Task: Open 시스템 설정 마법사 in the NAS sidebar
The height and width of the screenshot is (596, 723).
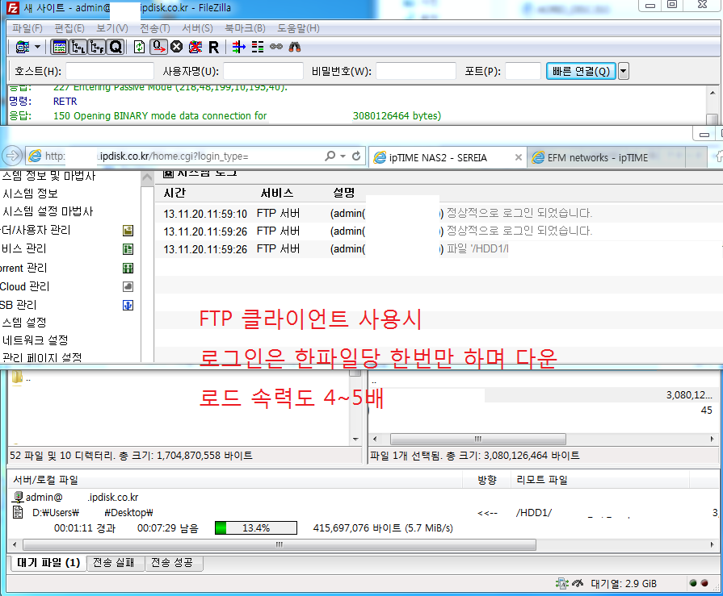Action: tap(48, 211)
